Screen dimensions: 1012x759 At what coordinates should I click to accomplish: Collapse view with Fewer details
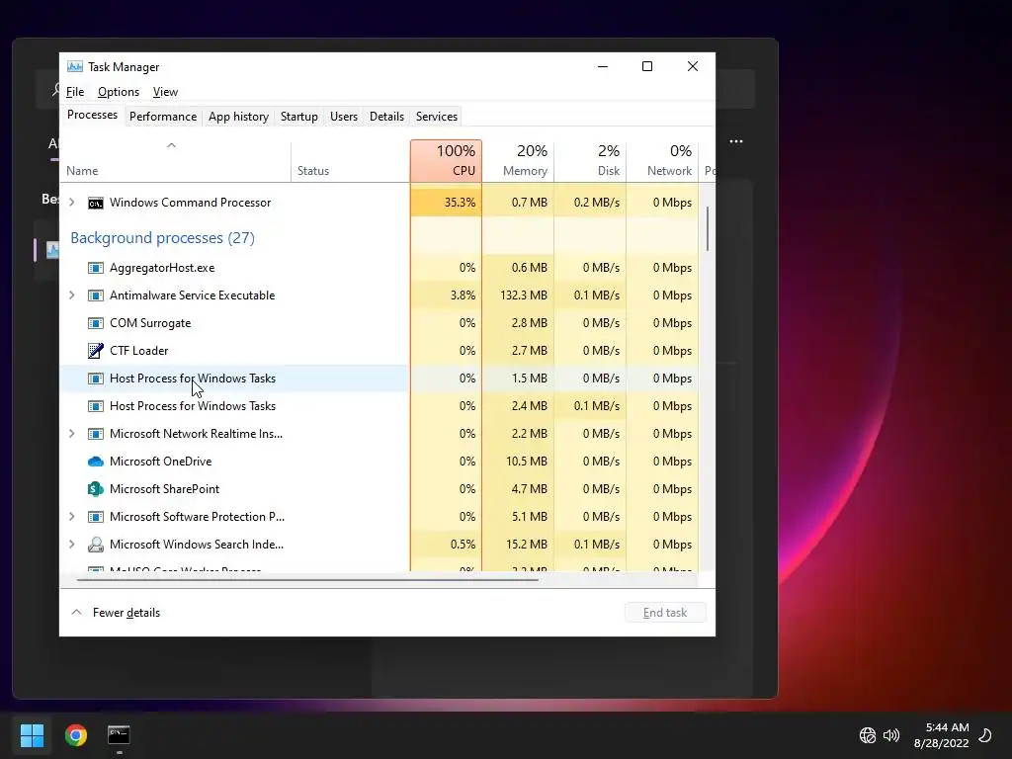coord(117,613)
